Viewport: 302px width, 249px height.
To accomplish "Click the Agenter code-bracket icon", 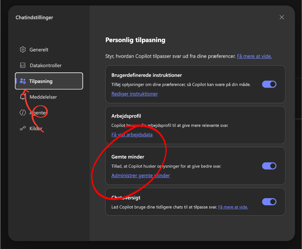I will tap(23, 113).
